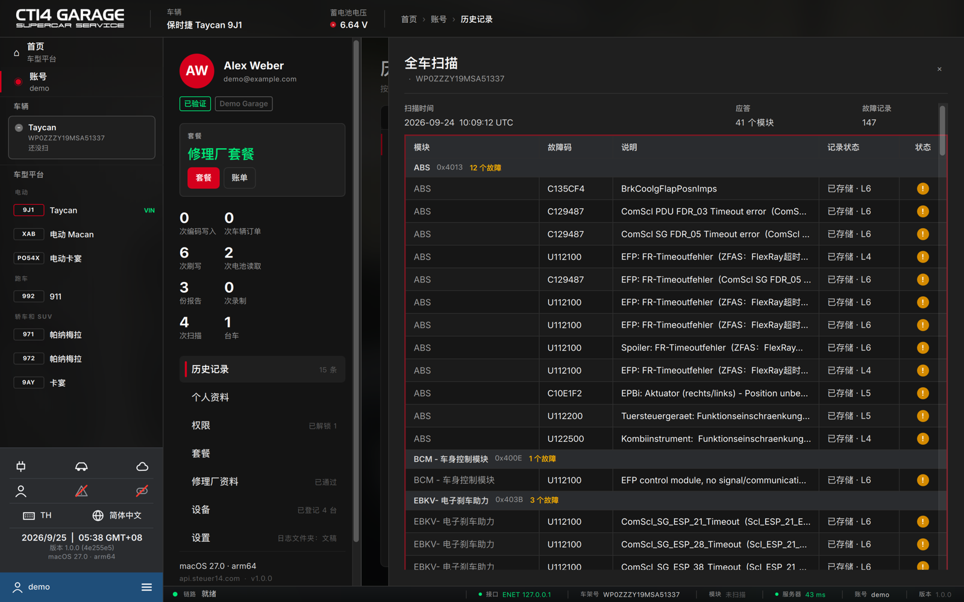Click 账号 in the breadcrumb
Image resolution: width=964 pixels, height=602 pixels.
pos(439,19)
